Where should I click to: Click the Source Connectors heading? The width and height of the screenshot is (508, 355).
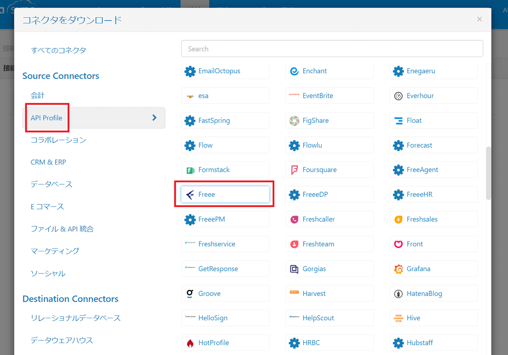click(61, 76)
